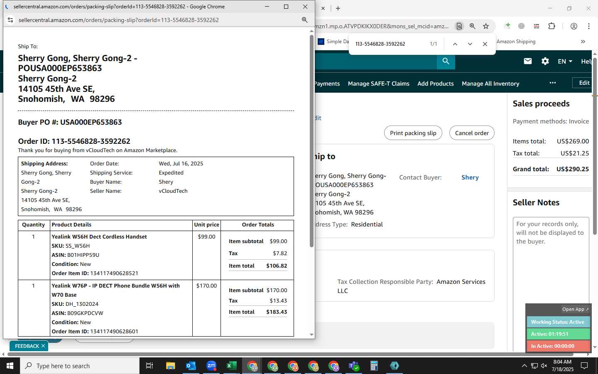The image size is (598, 374).
Task: Click Add Products menu item
Action: click(x=436, y=84)
